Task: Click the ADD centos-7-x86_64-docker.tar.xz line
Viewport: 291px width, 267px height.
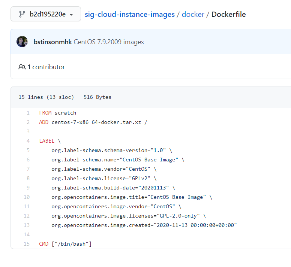Action: [x=93, y=122]
